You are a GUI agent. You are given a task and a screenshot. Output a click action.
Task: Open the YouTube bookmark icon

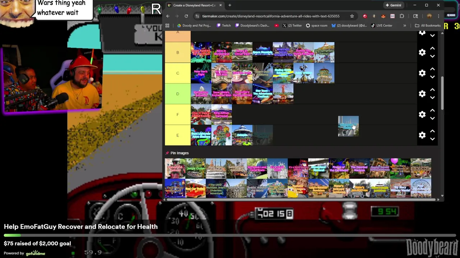click(276, 25)
